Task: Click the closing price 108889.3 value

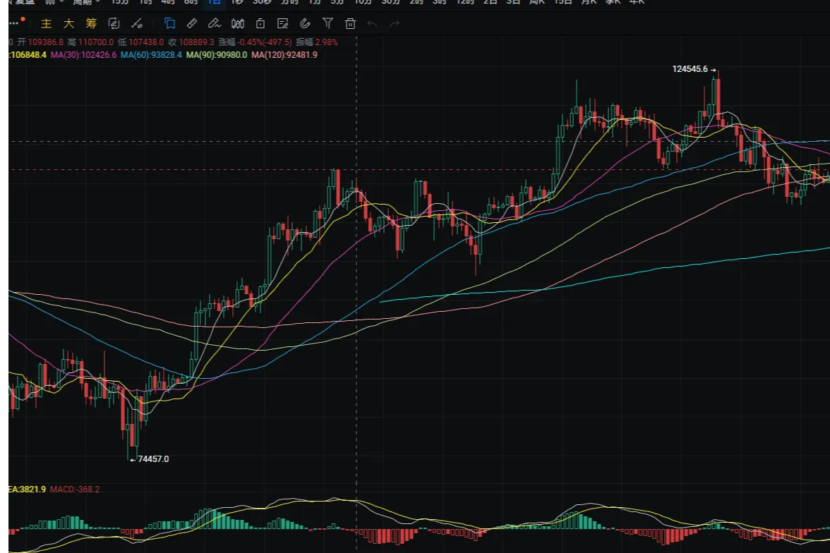Action: pos(196,42)
